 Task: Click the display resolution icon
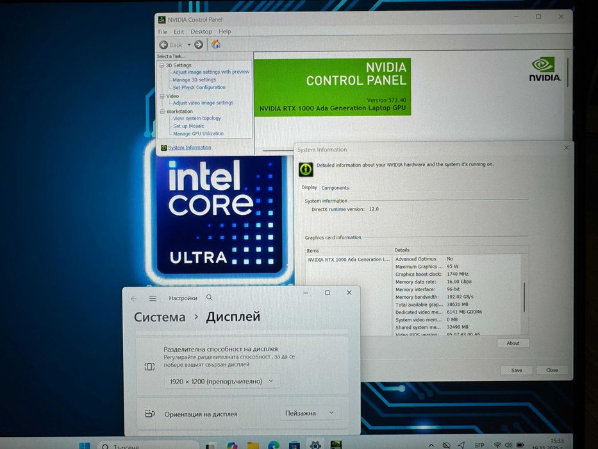coord(149,366)
